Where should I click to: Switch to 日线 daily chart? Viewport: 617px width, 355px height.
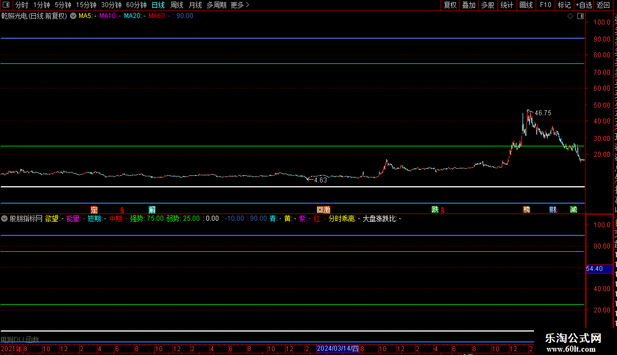(x=158, y=5)
